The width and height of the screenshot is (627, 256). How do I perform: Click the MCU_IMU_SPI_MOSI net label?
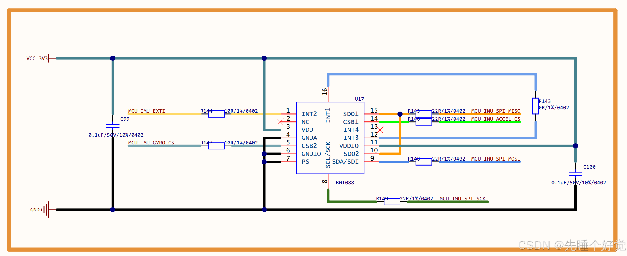pyautogui.click(x=496, y=159)
